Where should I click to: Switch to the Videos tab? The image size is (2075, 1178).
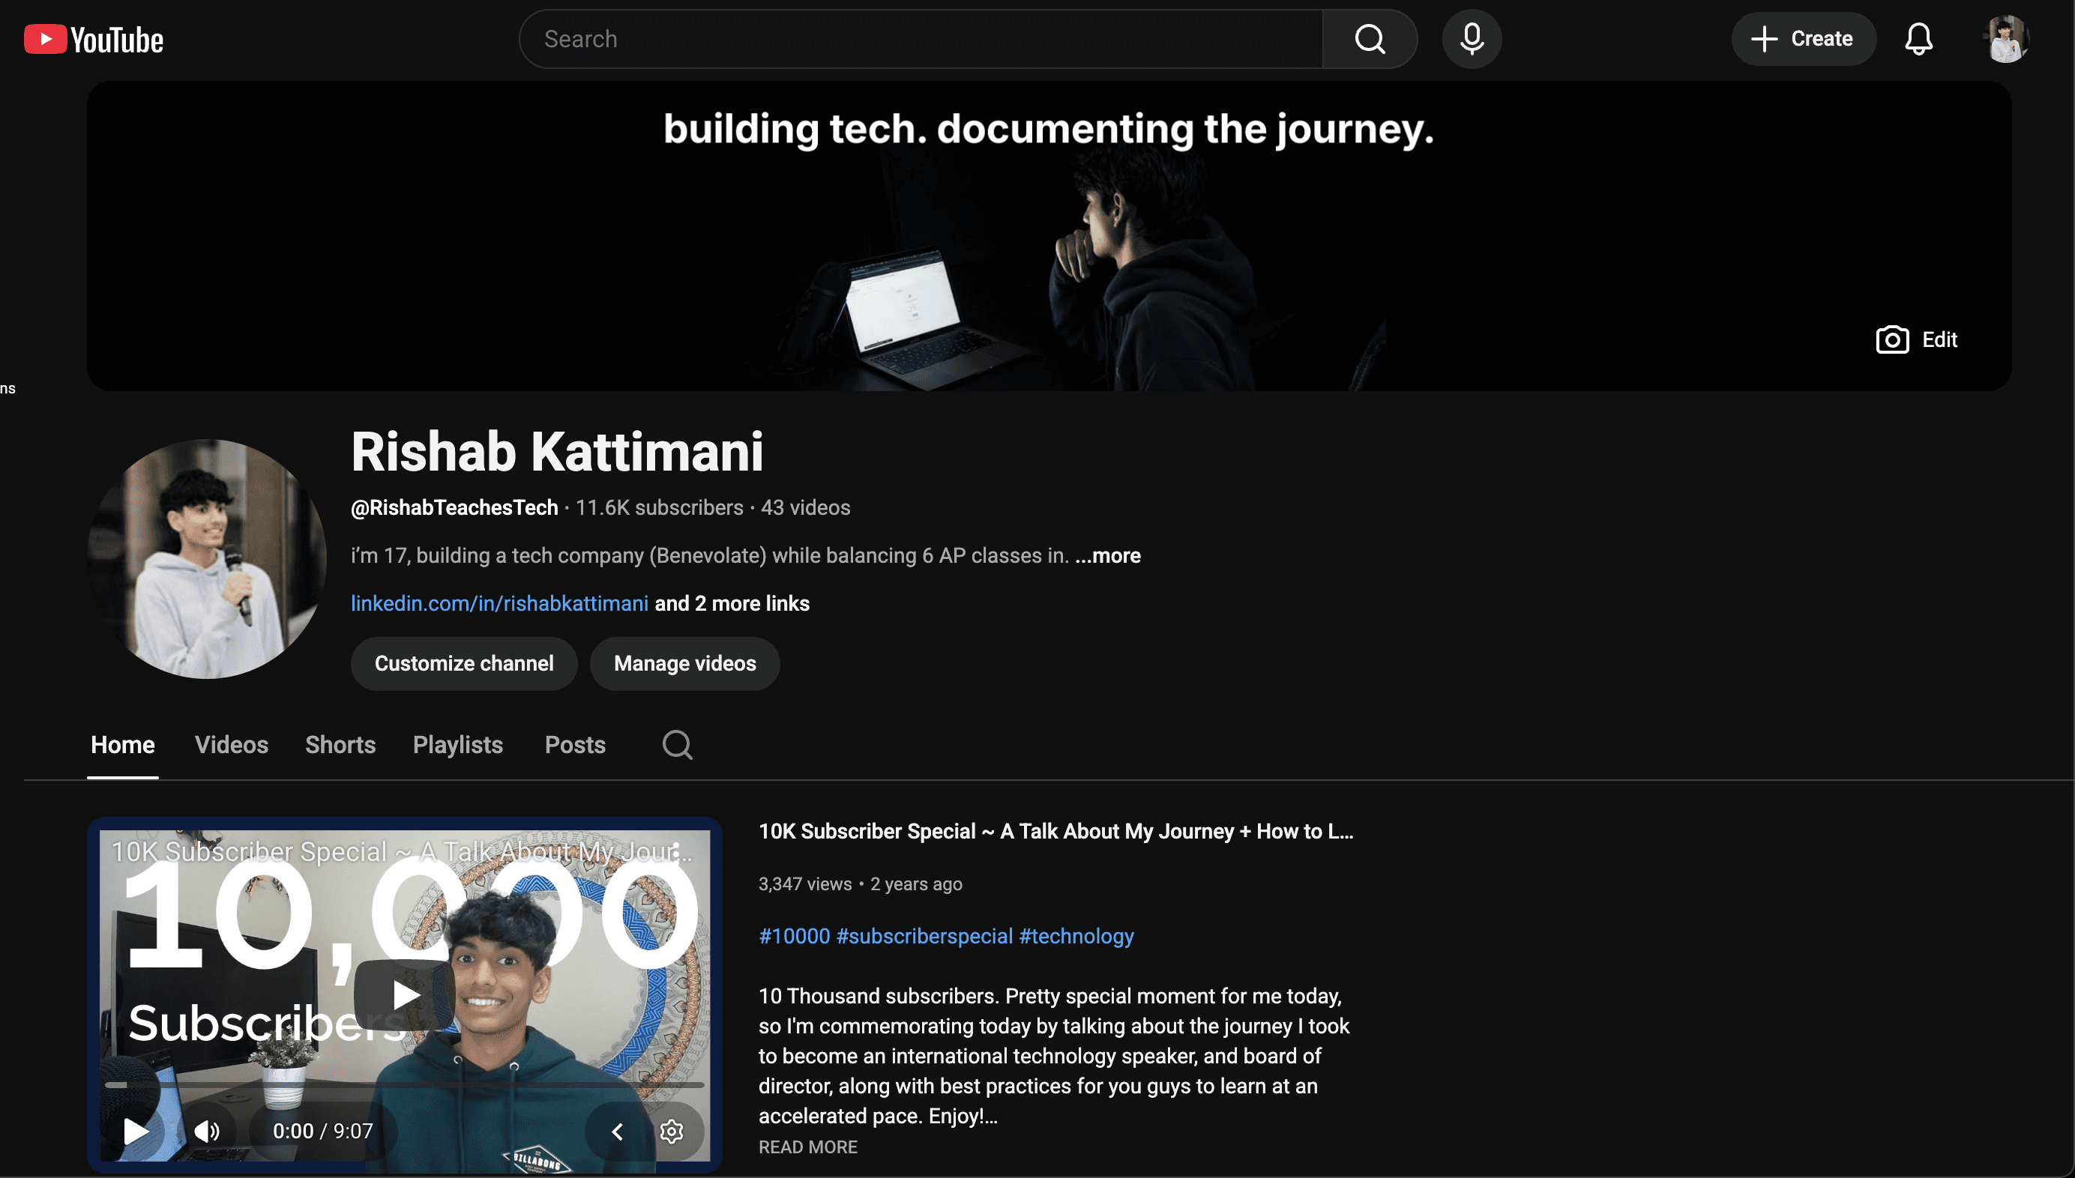pos(232,744)
